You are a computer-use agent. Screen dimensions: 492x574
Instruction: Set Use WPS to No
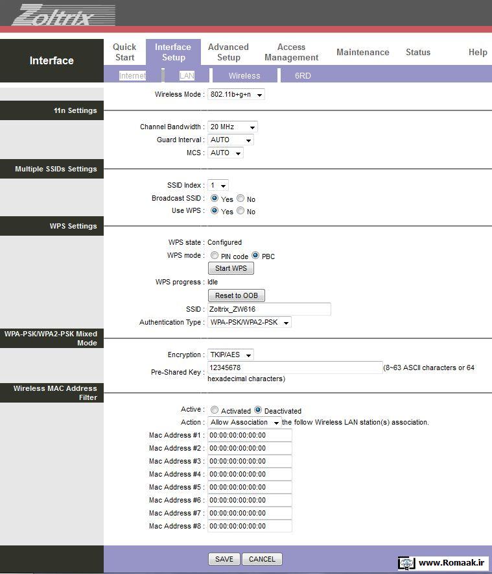coord(240,210)
